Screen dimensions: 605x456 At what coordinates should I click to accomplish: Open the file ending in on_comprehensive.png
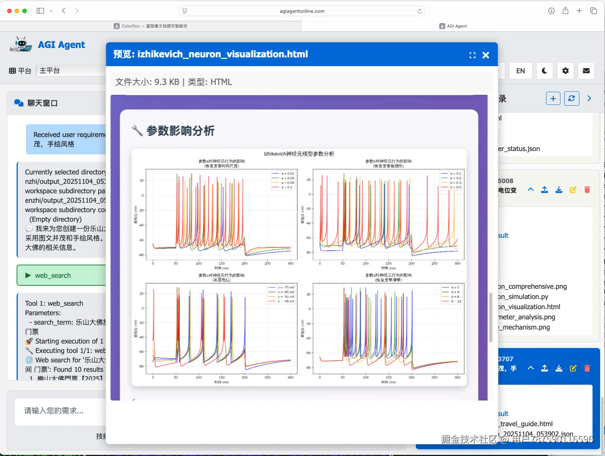[x=532, y=287]
